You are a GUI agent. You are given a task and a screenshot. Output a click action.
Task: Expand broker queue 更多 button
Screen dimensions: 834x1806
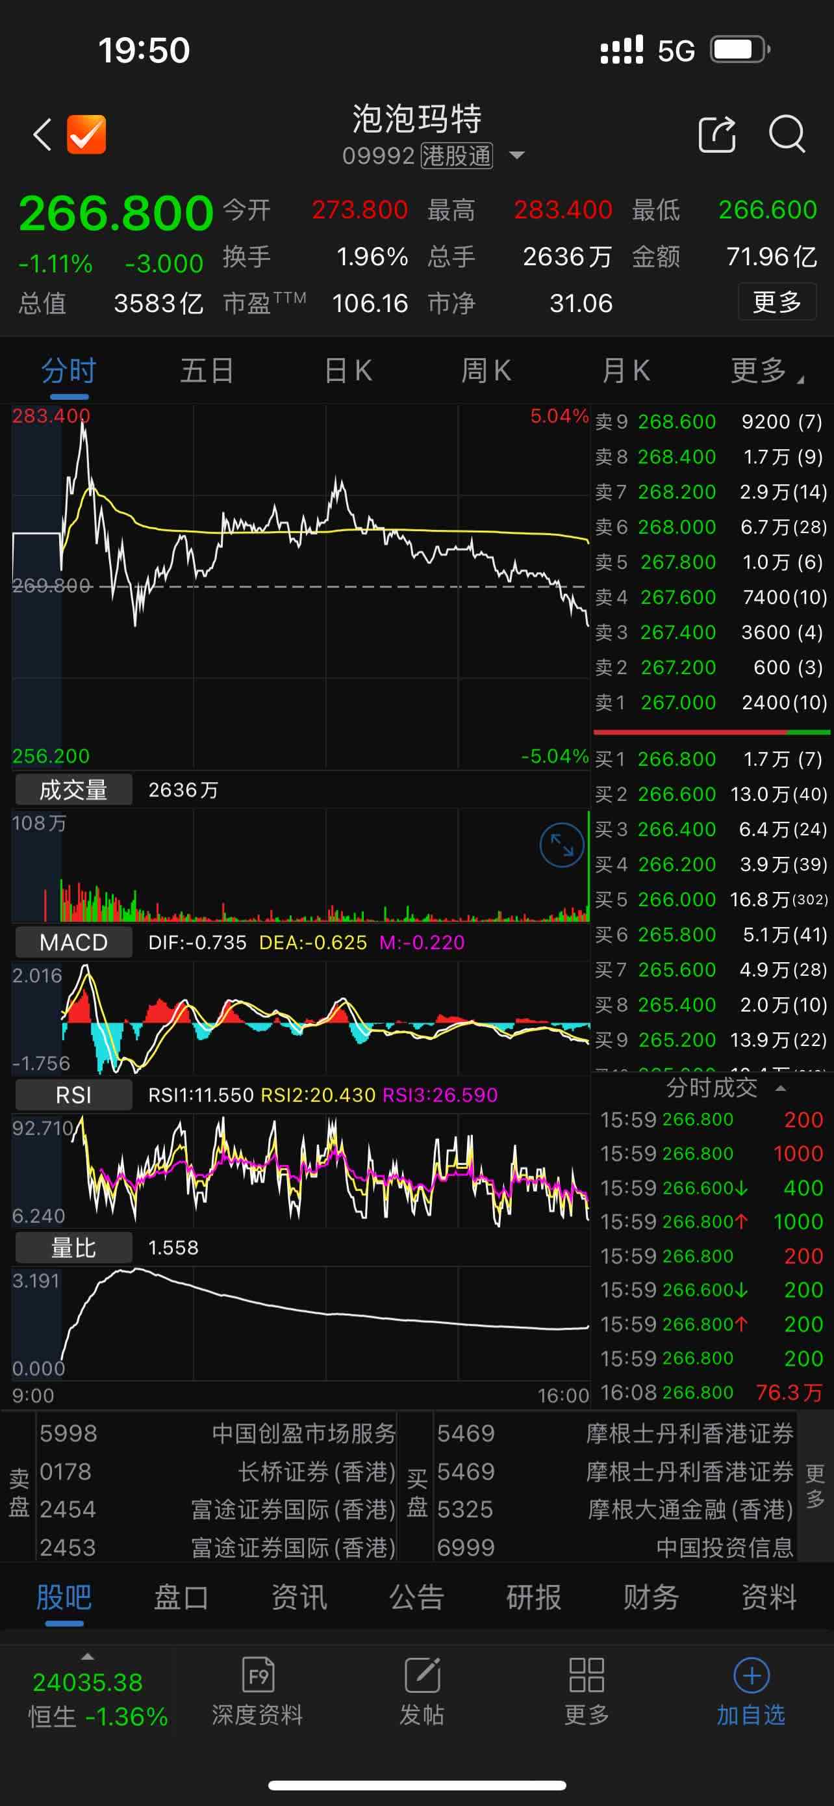point(815,1486)
